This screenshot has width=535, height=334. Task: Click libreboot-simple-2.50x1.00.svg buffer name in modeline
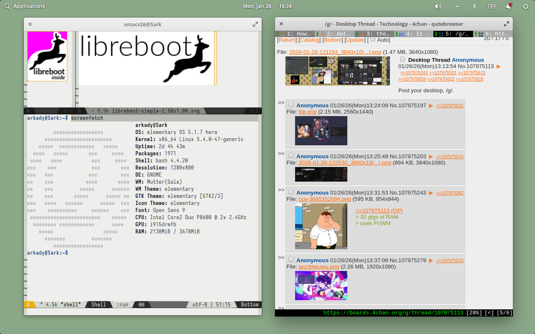tap(155, 111)
